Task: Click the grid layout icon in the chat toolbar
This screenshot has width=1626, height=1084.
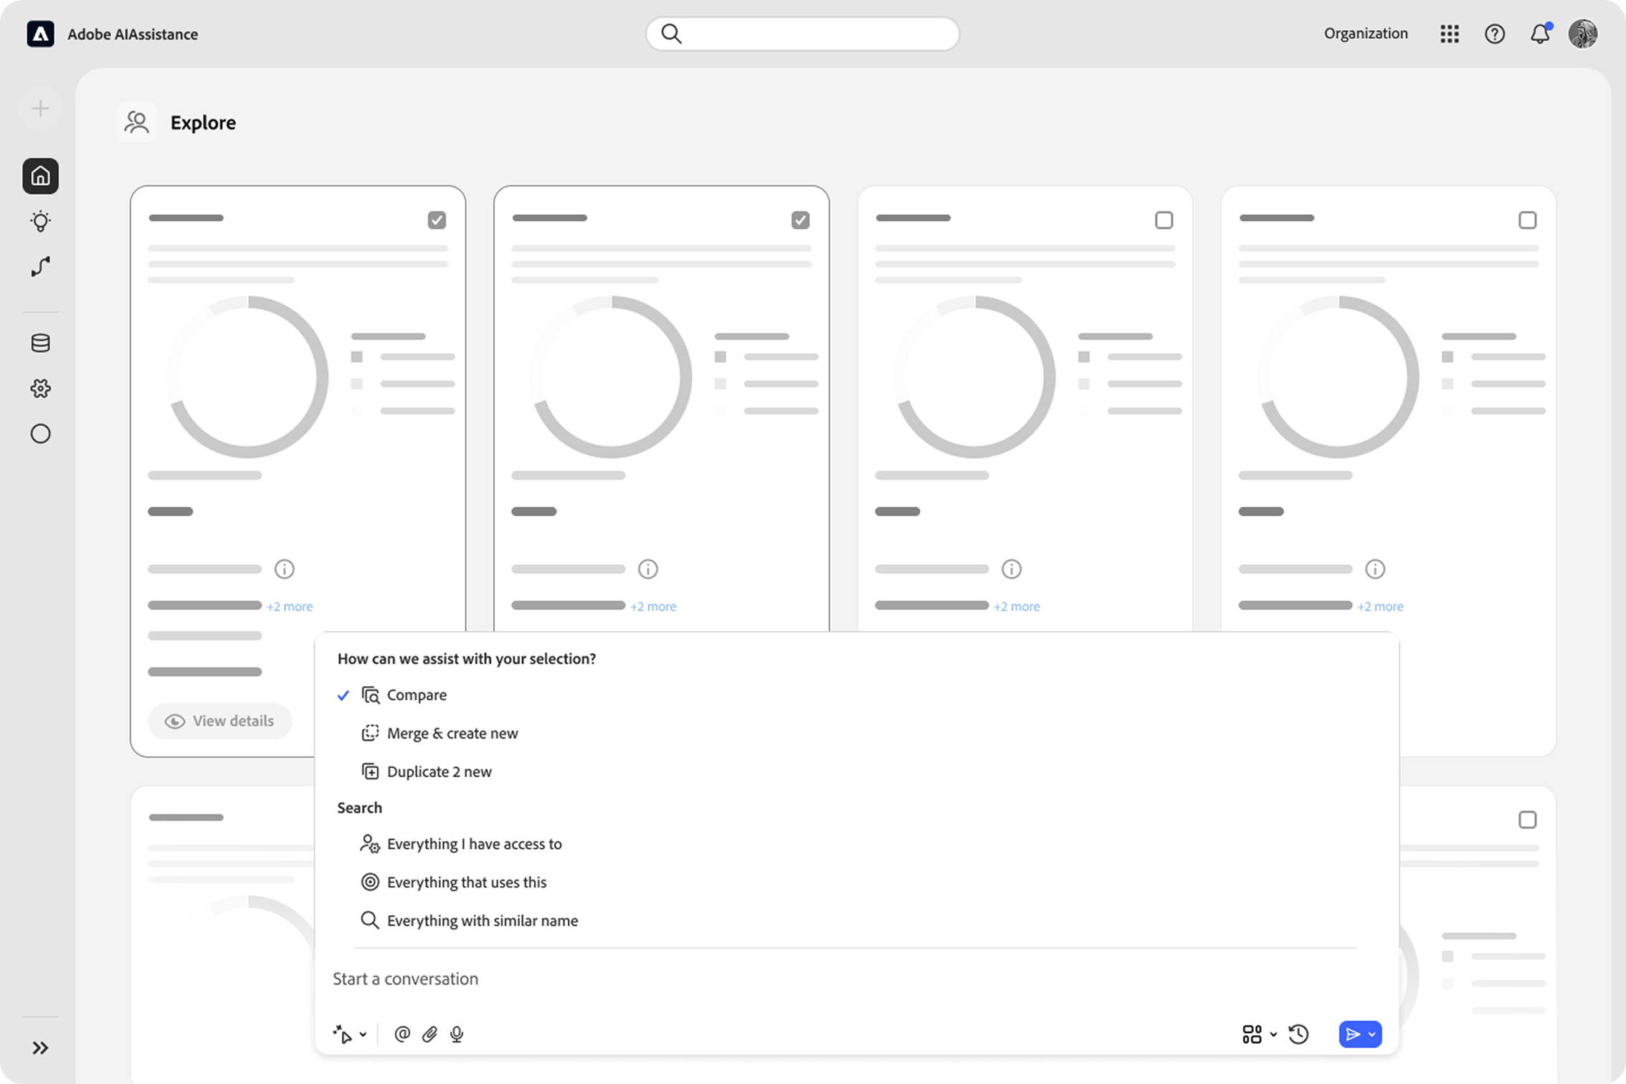Action: point(1252,1034)
